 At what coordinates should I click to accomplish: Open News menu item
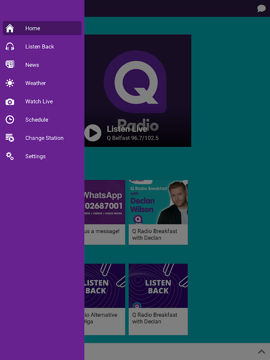42,65
